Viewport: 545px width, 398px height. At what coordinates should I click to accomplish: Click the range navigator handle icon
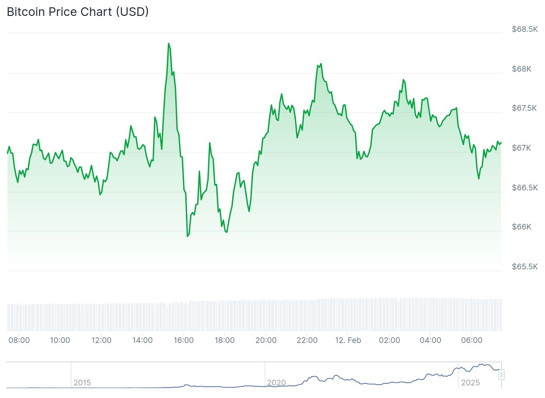click(502, 375)
